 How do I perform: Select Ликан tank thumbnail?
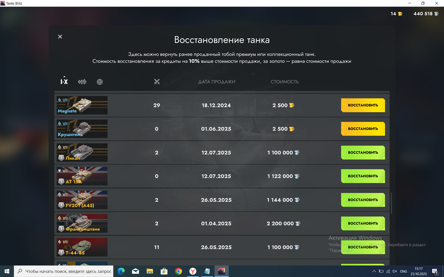click(x=82, y=153)
